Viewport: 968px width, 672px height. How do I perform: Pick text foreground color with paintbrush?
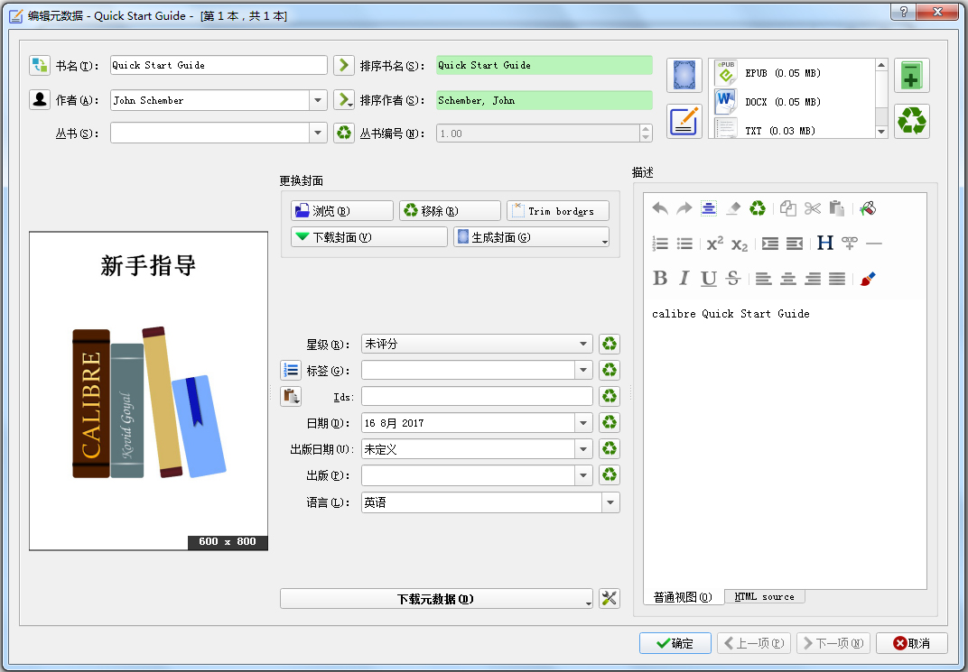868,279
